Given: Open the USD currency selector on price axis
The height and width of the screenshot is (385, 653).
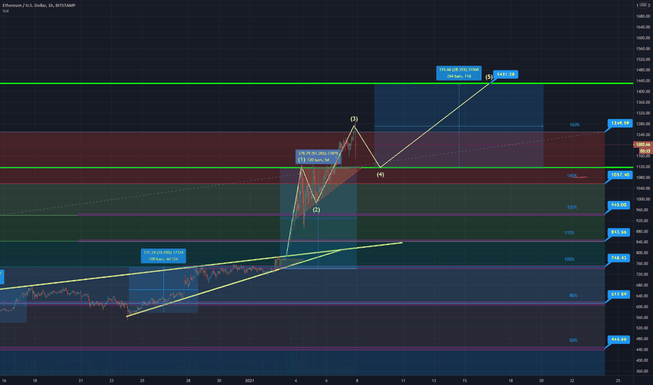Looking at the screenshot, I should click(x=644, y=5).
